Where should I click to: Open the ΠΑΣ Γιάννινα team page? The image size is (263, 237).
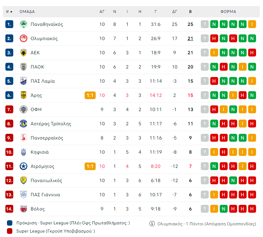[x=45, y=195]
